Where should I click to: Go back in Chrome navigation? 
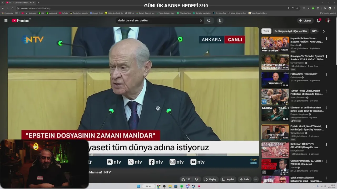(x=3, y=8)
